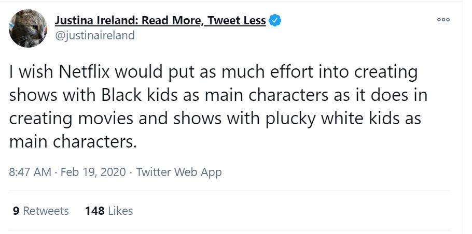Click the bold number 9 retweet count
This screenshot has height=234, width=472.
pos(16,211)
